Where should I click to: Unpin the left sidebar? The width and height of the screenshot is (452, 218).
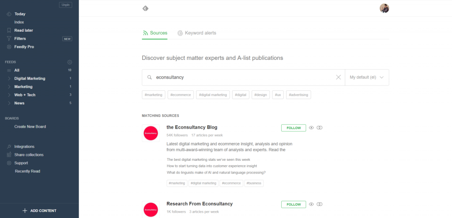coord(65,5)
